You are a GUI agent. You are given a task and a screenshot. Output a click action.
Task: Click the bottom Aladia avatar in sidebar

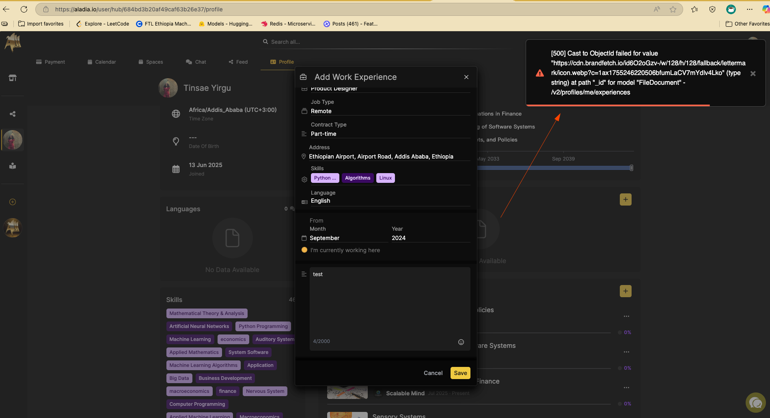coord(13,228)
